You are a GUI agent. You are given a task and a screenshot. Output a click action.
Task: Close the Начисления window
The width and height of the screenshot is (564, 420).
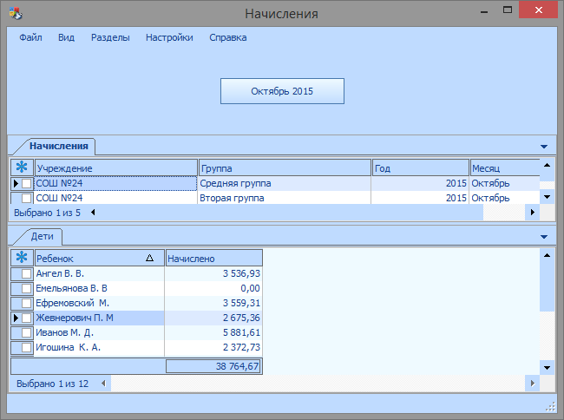(x=539, y=10)
